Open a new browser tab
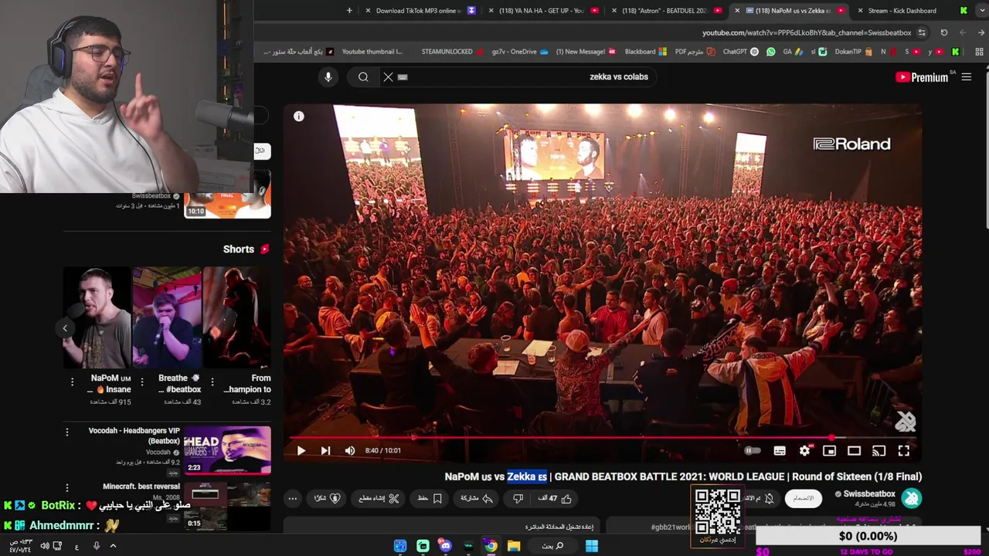This screenshot has height=556, width=989. pyautogui.click(x=349, y=11)
